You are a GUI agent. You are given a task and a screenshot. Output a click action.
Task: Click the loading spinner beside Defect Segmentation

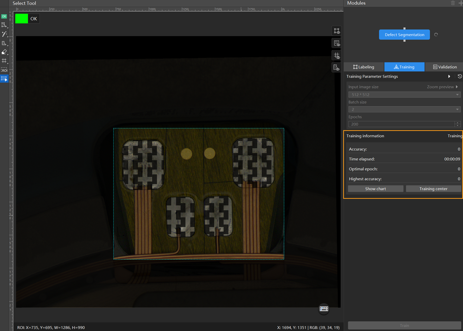(x=436, y=35)
